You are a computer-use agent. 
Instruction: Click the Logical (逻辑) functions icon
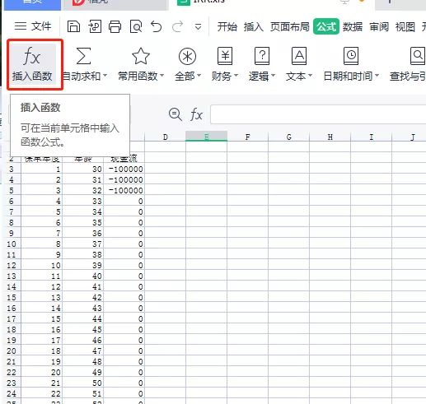pyautogui.click(x=262, y=56)
